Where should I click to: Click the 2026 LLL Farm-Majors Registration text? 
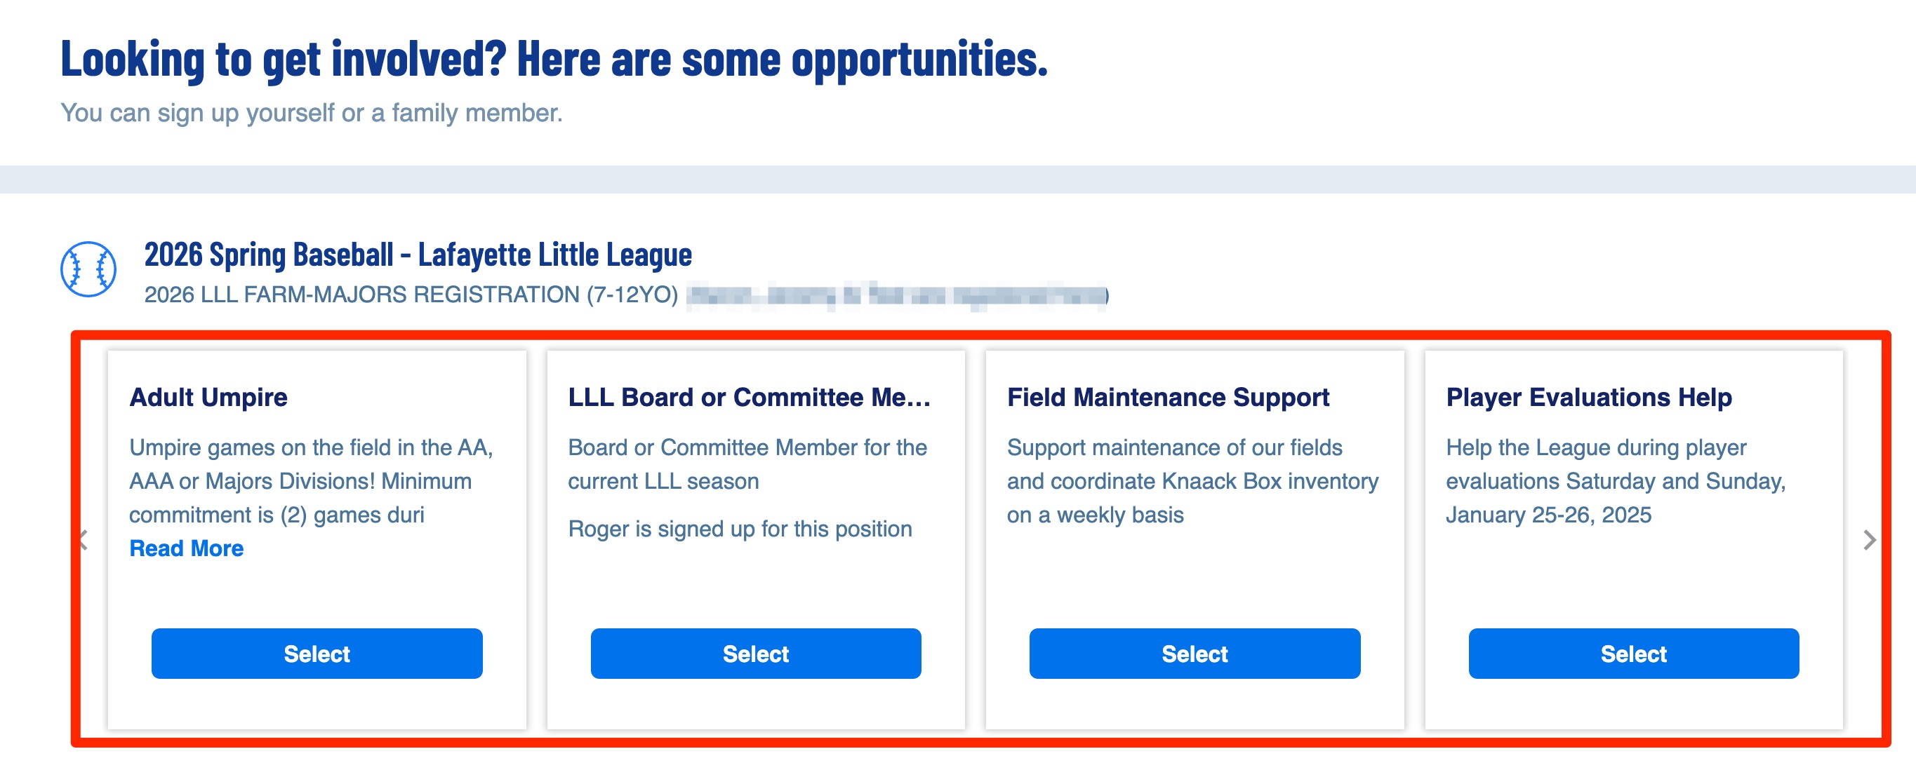(x=411, y=295)
